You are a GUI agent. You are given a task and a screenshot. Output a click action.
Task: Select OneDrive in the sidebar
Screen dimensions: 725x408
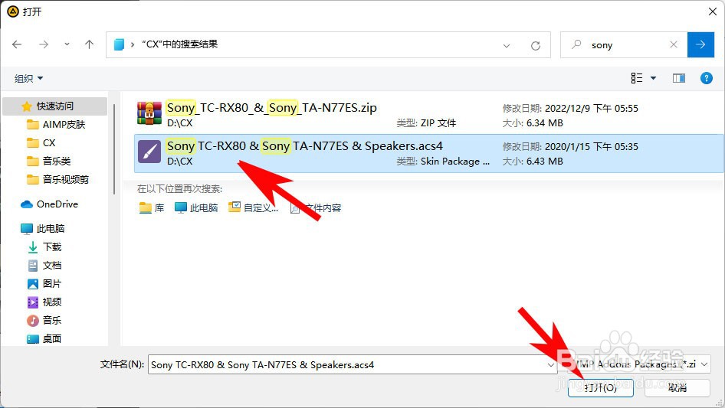pyautogui.click(x=50, y=204)
